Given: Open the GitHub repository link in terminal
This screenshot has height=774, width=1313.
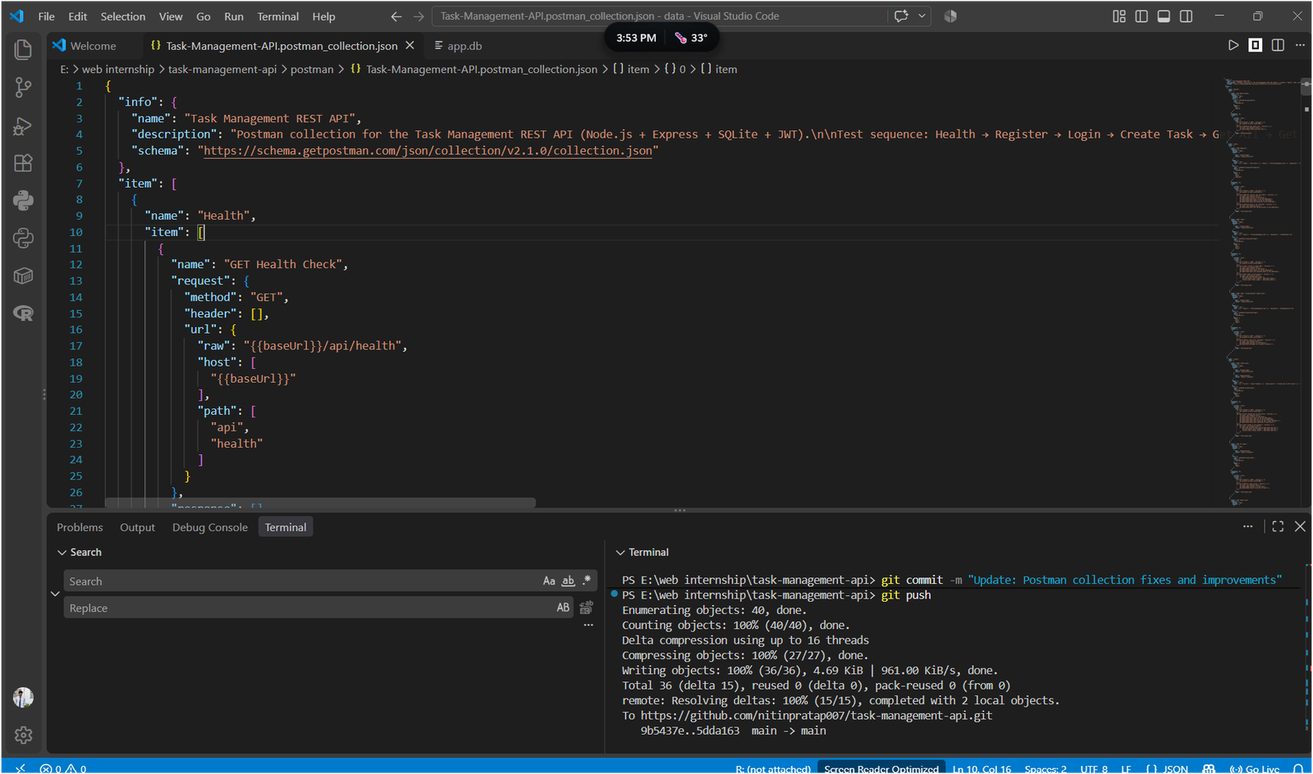Looking at the screenshot, I should 817,716.
